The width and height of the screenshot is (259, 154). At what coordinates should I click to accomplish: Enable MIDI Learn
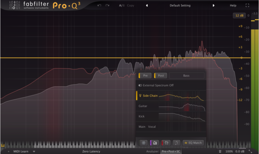21,151
